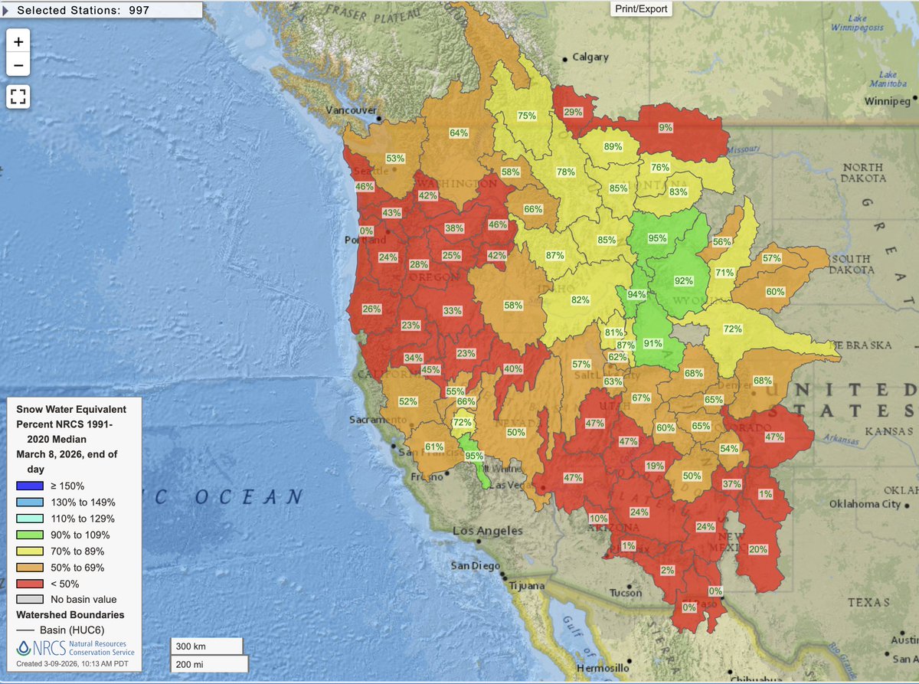The image size is (919, 684).
Task: Click the Calgary city label
Action: click(590, 57)
